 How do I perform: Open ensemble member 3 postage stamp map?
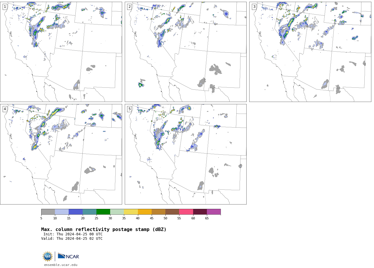(310, 52)
